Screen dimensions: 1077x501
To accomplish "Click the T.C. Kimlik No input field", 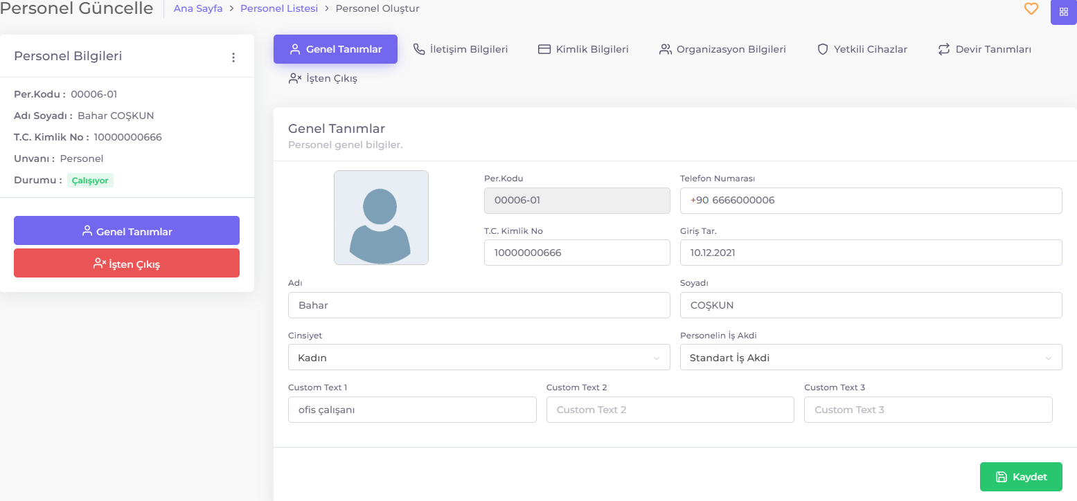I will (x=577, y=253).
